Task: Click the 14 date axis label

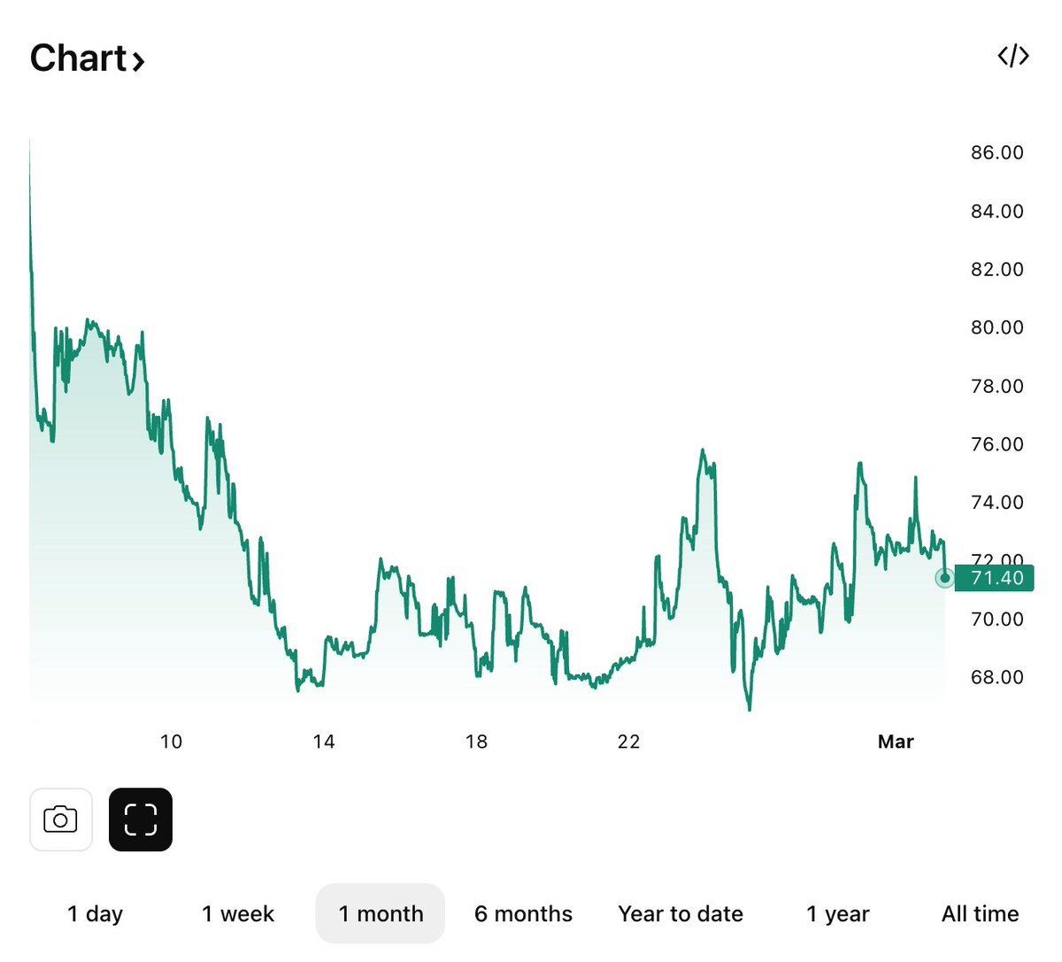Action: click(324, 742)
